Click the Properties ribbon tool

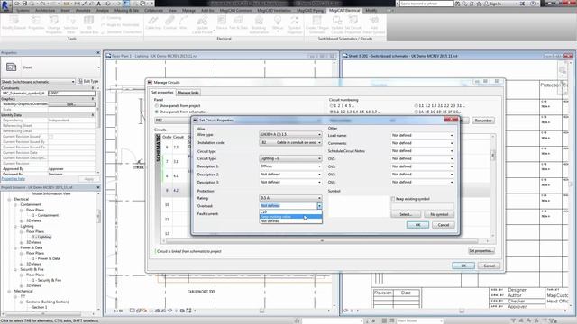pyautogui.click(x=36, y=22)
